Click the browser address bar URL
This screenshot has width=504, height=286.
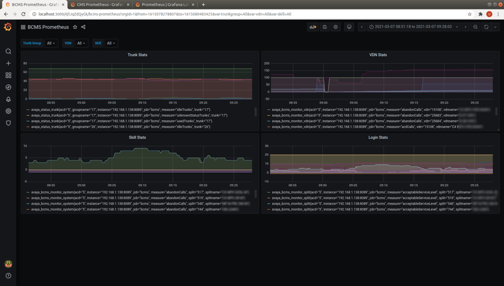pos(164,14)
